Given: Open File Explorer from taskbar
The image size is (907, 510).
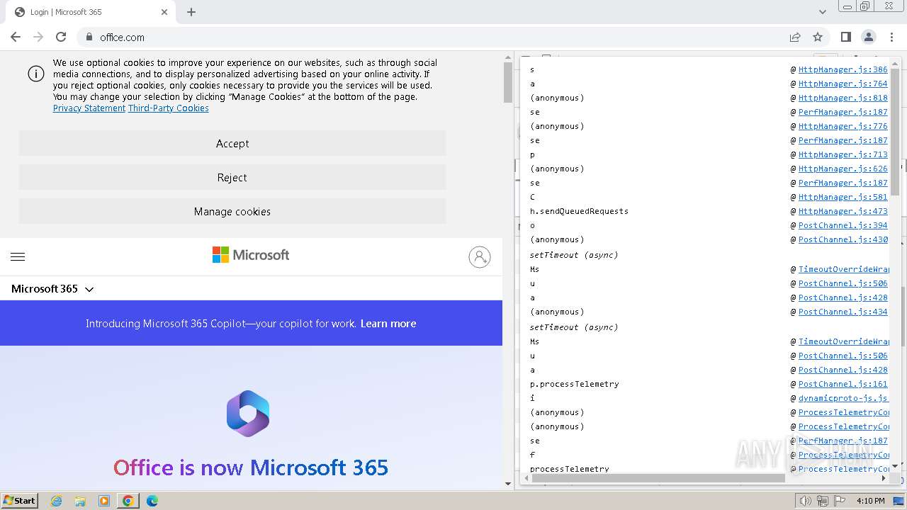Looking at the screenshot, I should tap(80, 501).
